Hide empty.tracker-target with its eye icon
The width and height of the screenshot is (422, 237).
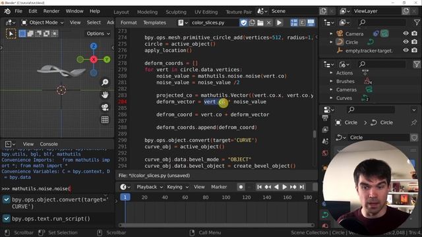(406, 50)
